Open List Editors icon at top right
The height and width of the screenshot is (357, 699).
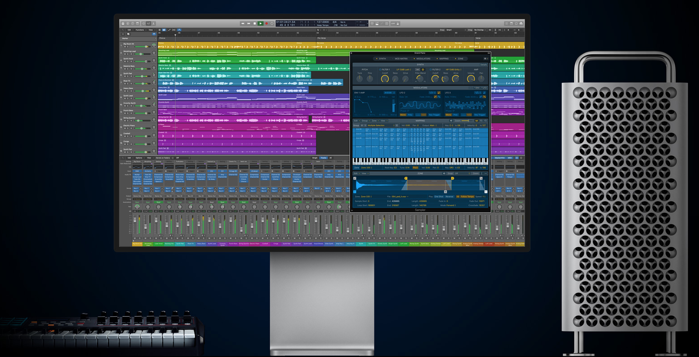pos(507,23)
